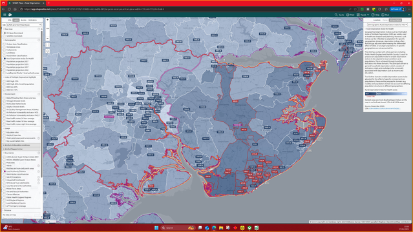Open the Panels dropdown menu
Viewport: 413px width, 232px height.
(x=363, y=15)
